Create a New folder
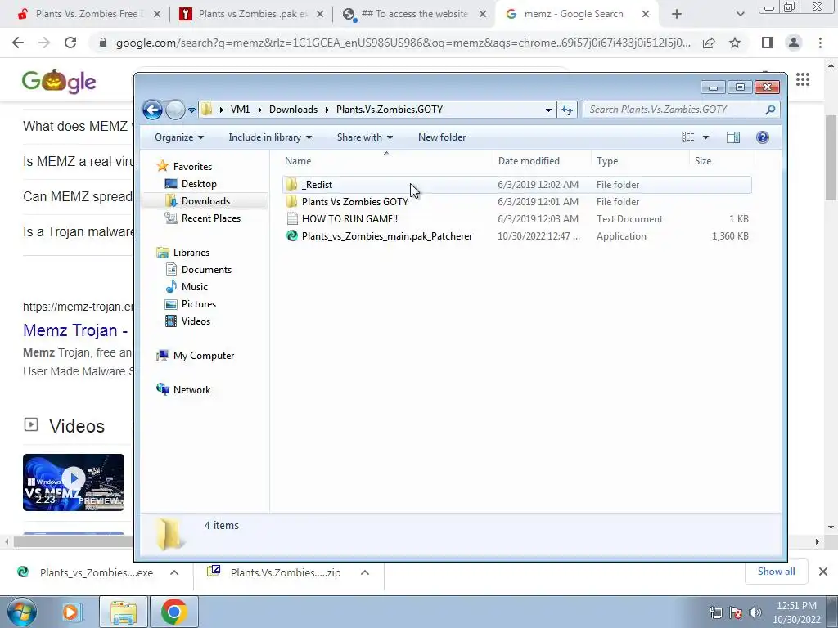 (x=442, y=137)
